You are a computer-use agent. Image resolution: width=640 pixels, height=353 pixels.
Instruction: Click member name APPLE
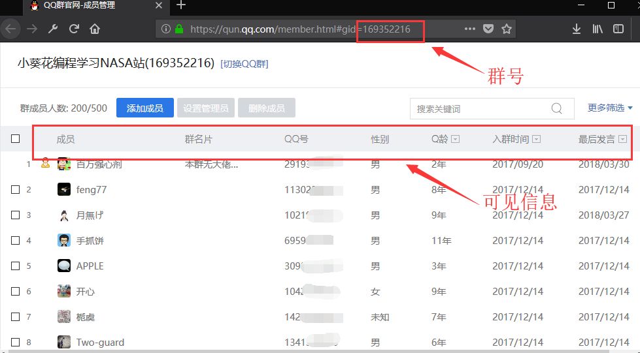tap(90, 266)
